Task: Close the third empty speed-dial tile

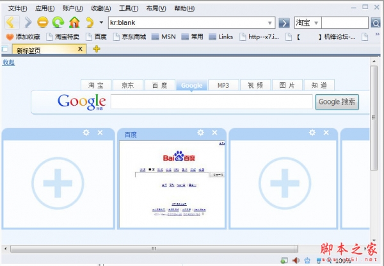Action: [x=326, y=133]
